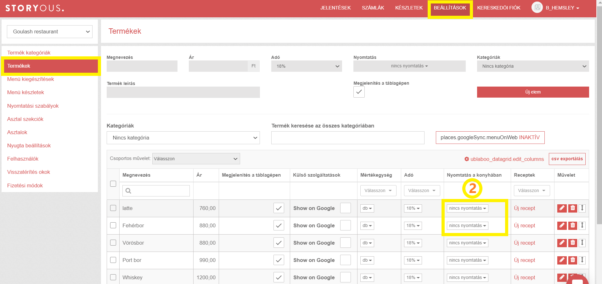Go to Asztalok in sidebar
Image resolution: width=602 pixels, height=284 pixels.
tap(17, 132)
